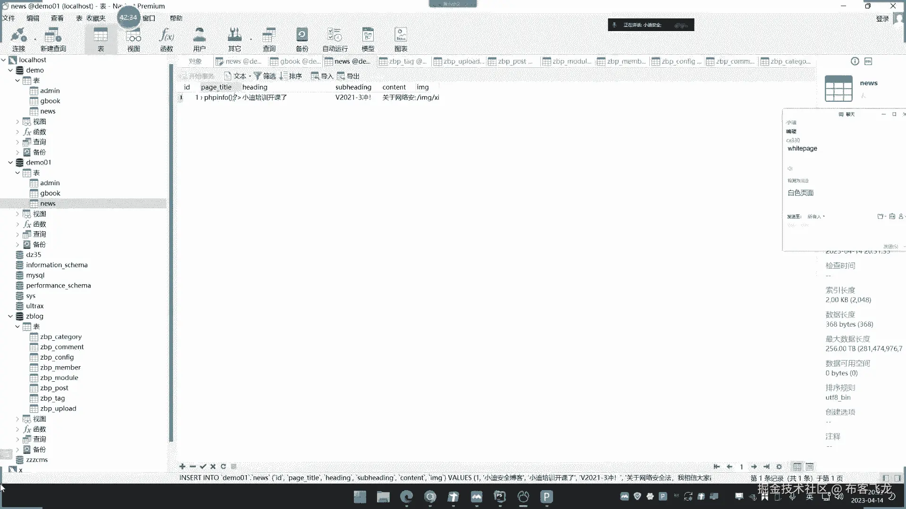Select zbp_member table in the tree

60,368
